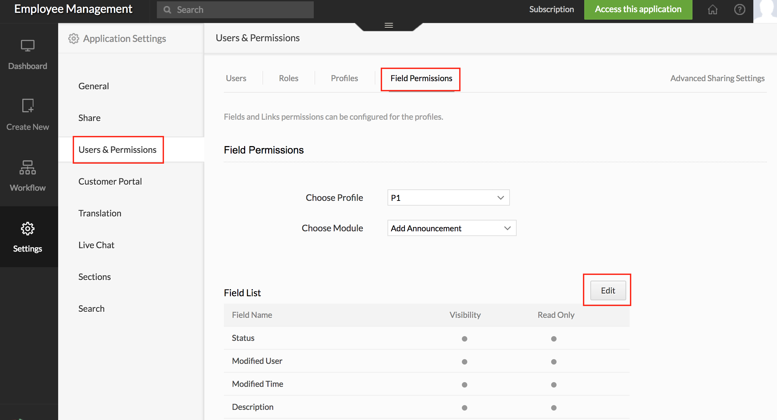Click the Application Settings gear icon
The height and width of the screenshot is (420, 777).
74,38
